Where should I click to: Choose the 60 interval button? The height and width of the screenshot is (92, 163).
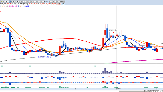35,2
